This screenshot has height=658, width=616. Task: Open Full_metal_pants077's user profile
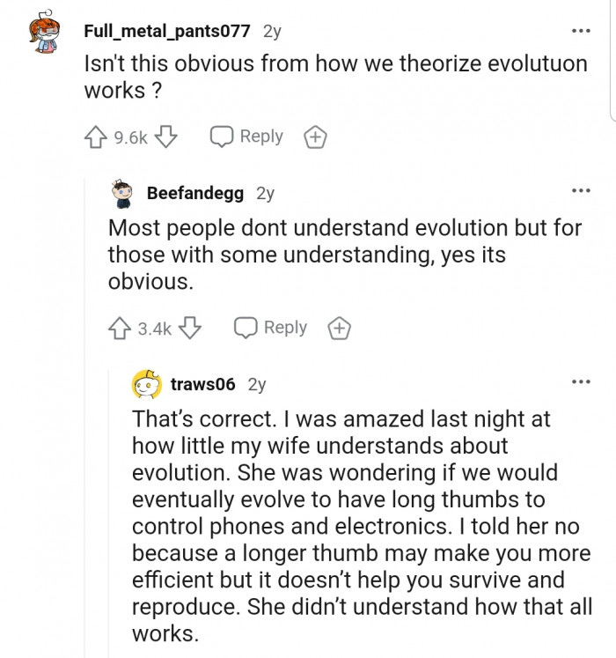[x=167, y=32]
